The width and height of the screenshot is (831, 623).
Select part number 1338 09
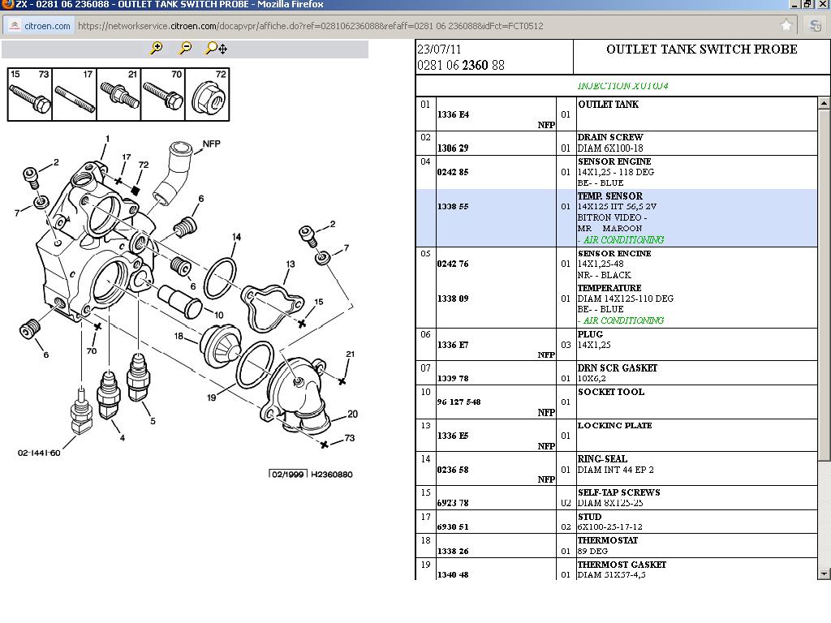pos(453,299)
